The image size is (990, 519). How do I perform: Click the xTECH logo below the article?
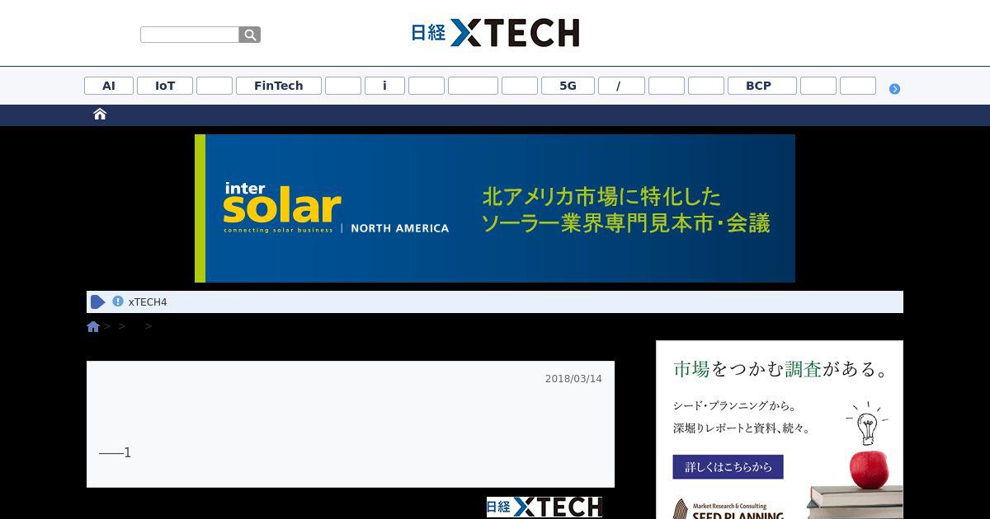click(x=544, y=507)
